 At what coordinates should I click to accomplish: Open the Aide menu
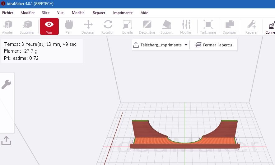pos(144,13)
